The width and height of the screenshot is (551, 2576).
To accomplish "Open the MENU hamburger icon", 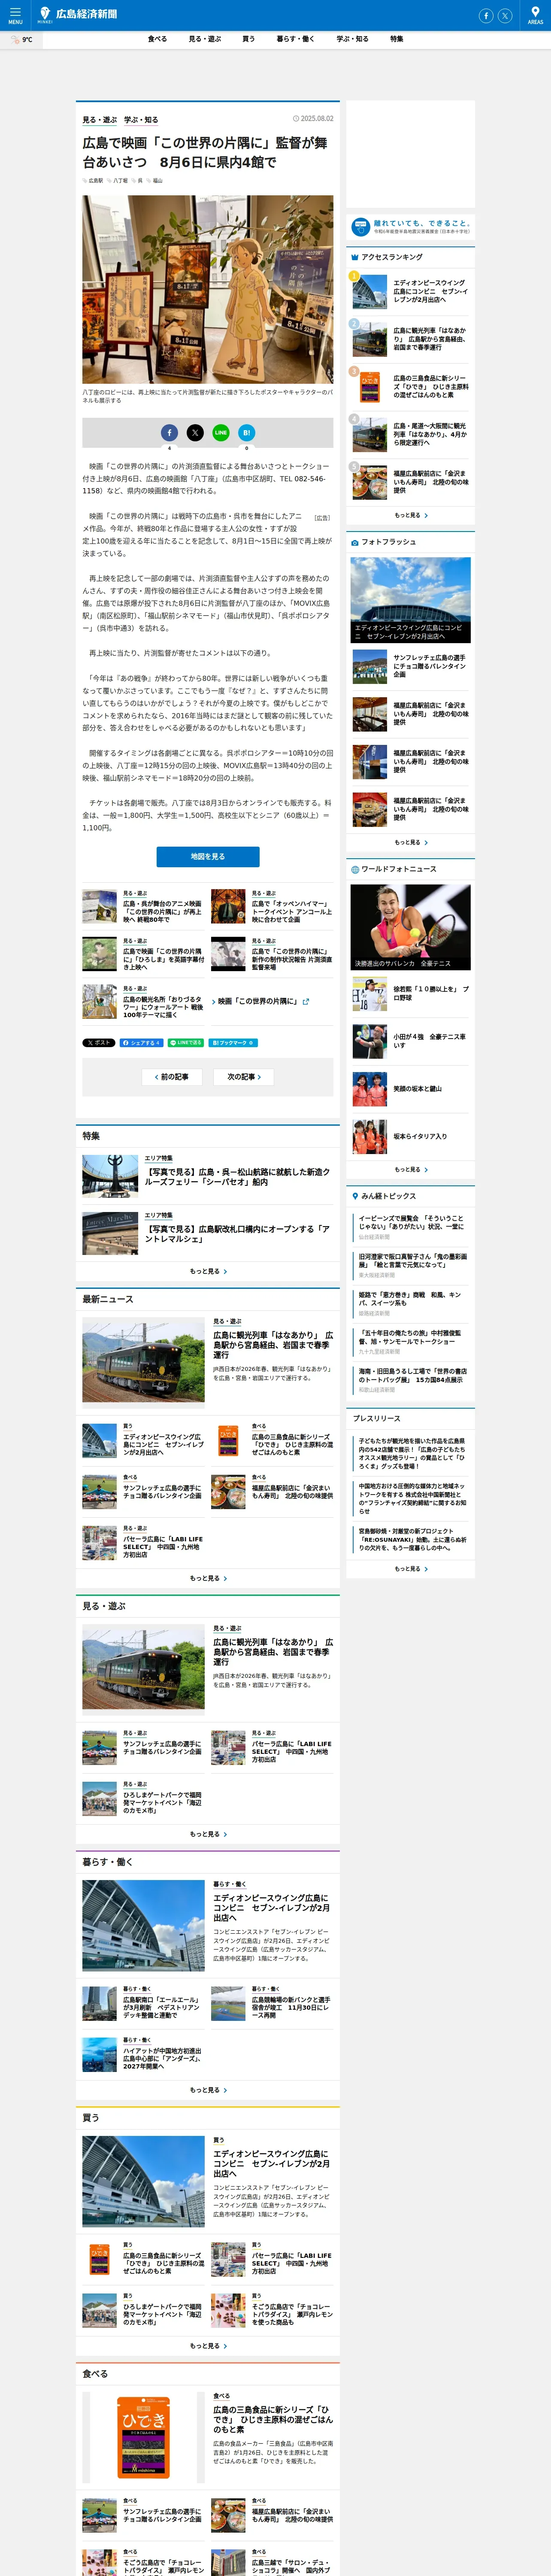I will pos(15,15).
